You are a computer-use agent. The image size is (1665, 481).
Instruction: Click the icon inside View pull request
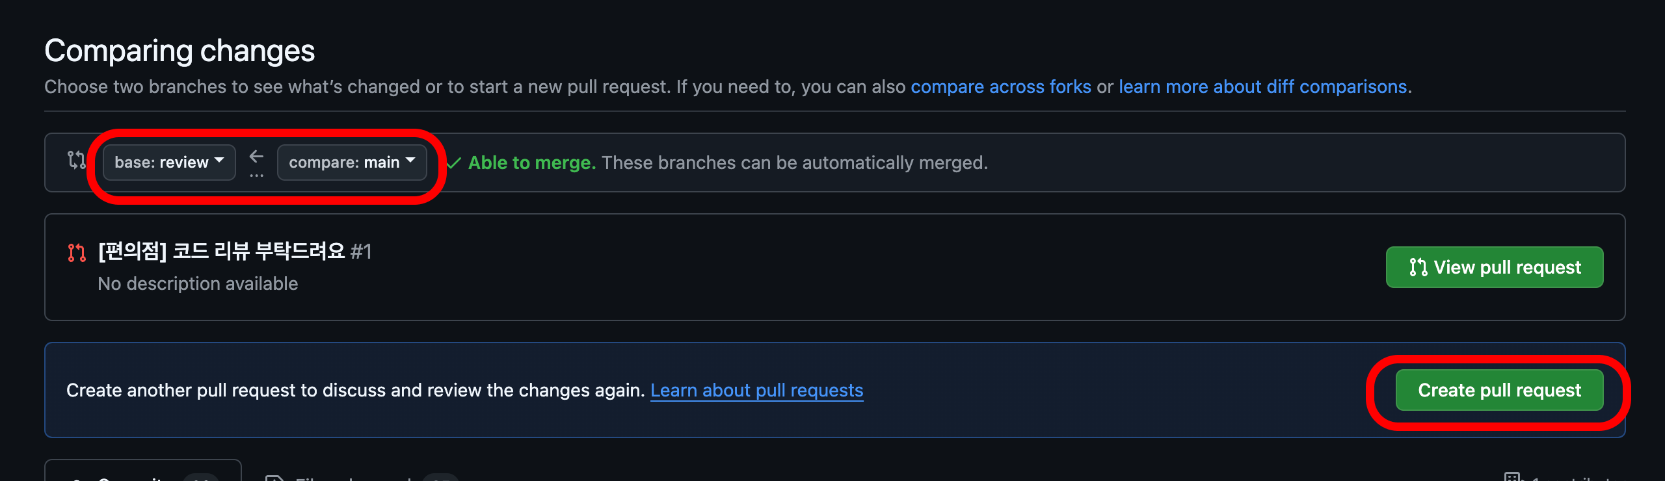tap(1418, 267)
